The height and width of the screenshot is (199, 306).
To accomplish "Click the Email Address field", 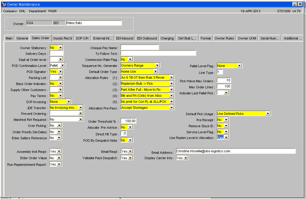I will (236, 151).
